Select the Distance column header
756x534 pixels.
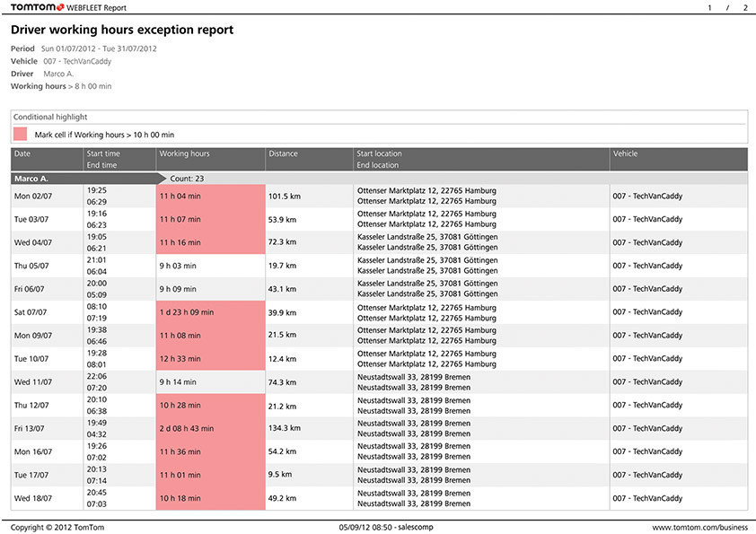[283, 153]
